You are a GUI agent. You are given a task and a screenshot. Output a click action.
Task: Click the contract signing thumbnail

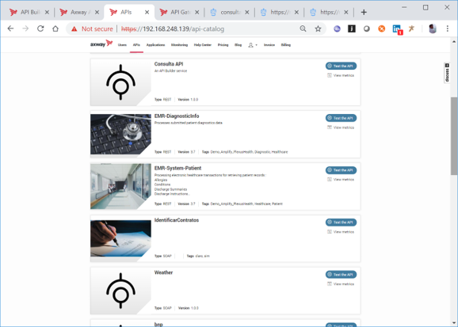(x=120, y=238)
